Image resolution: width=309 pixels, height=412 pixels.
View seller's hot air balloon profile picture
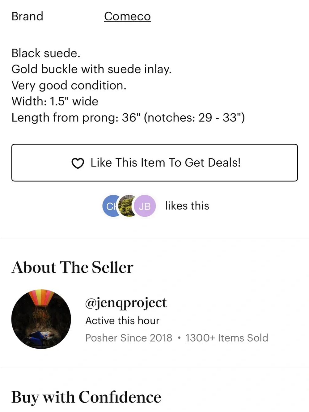pos(41,319)
